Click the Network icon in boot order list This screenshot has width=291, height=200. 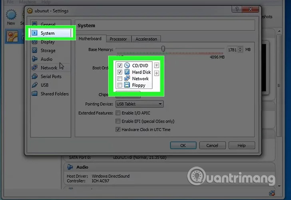click(127, 78)
